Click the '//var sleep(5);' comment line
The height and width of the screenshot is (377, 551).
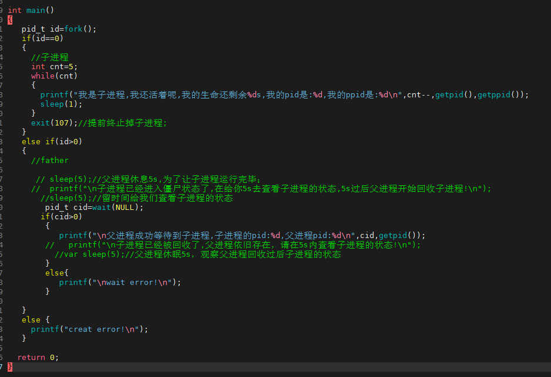tap(197, 254)
